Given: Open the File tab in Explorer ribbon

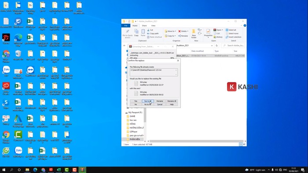Looking at the screenshot, I should click(x=126, y=25).
